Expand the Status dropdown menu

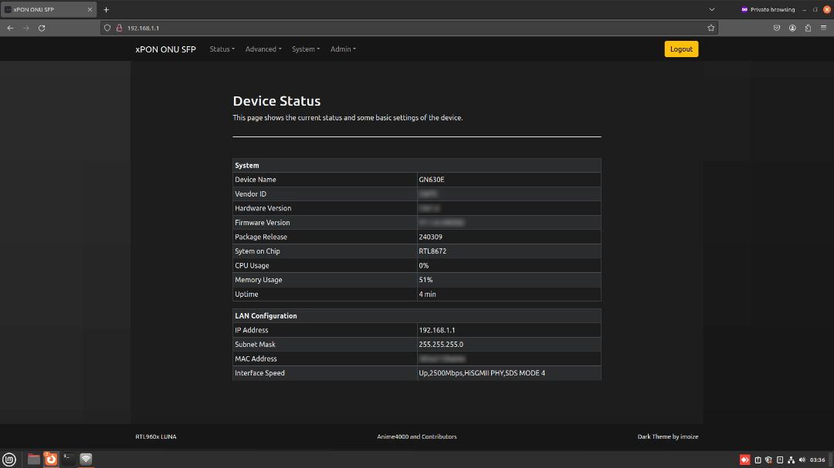coord(222,49)
